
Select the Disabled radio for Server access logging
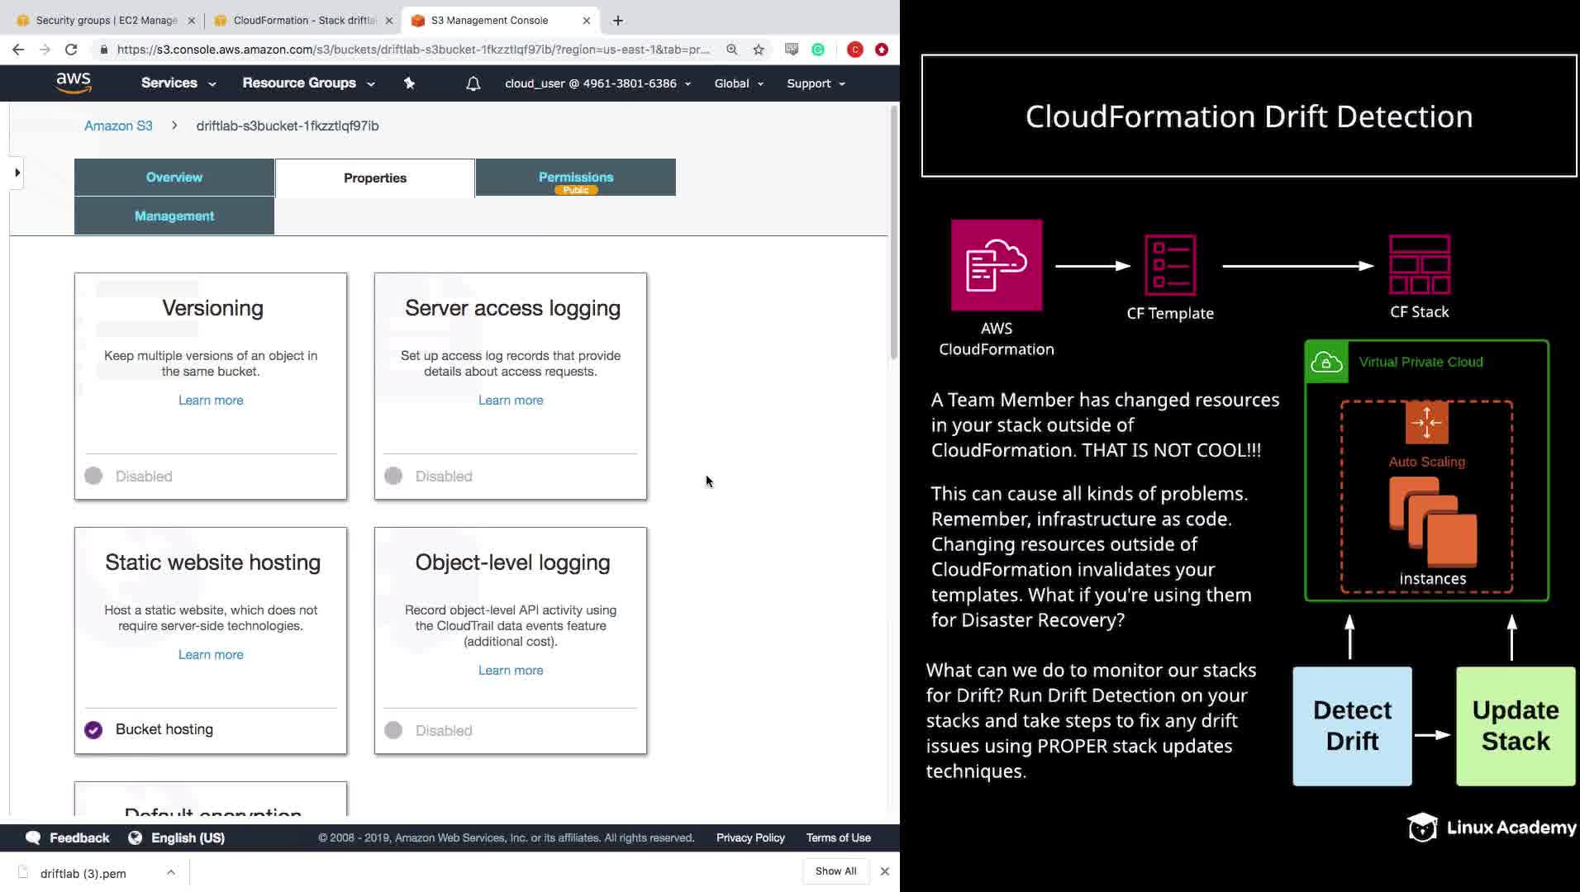tap(393, 476)
